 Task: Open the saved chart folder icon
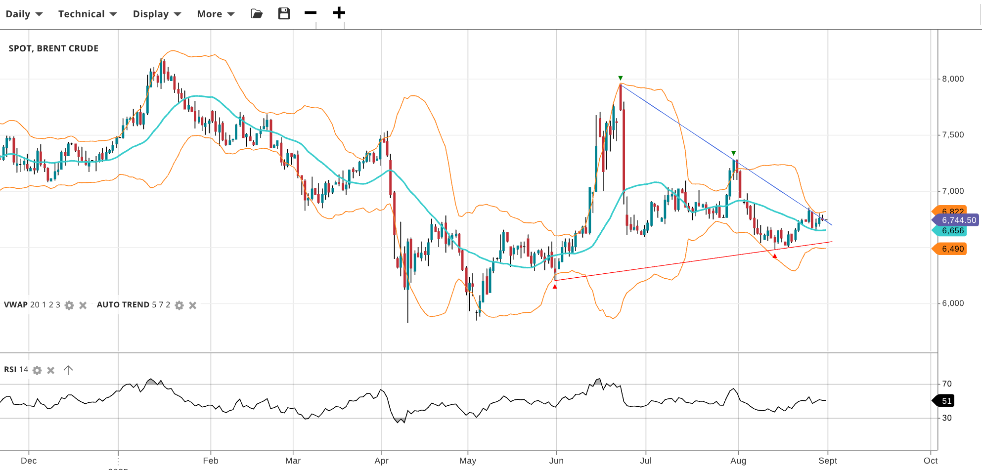pyautogui.click(x=257, y=14)
